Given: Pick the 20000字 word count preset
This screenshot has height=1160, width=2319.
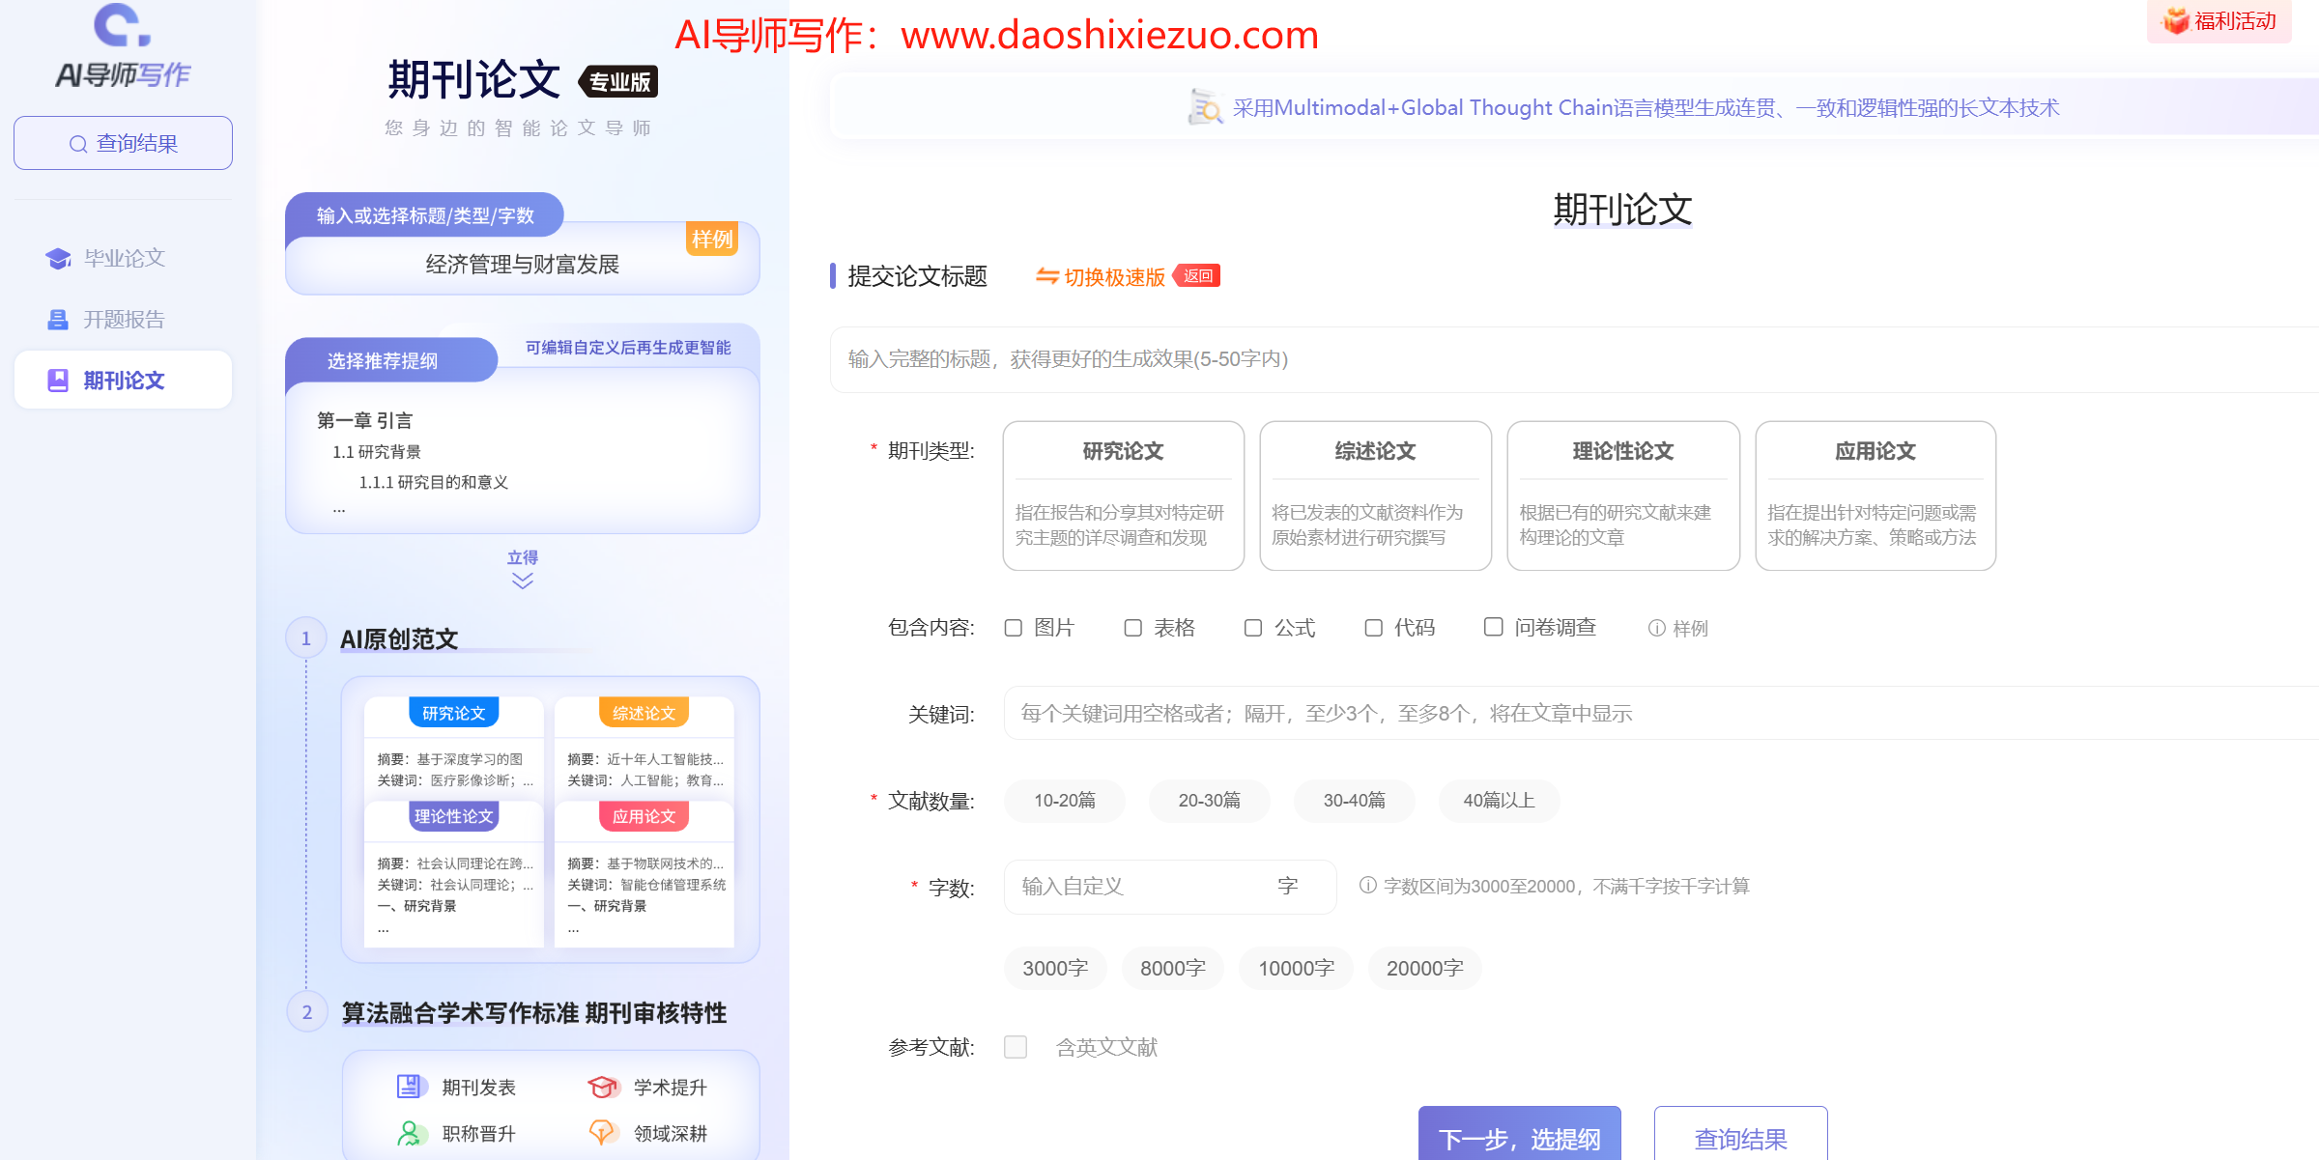Looking at the screenshot, I should pos(1424,969).
